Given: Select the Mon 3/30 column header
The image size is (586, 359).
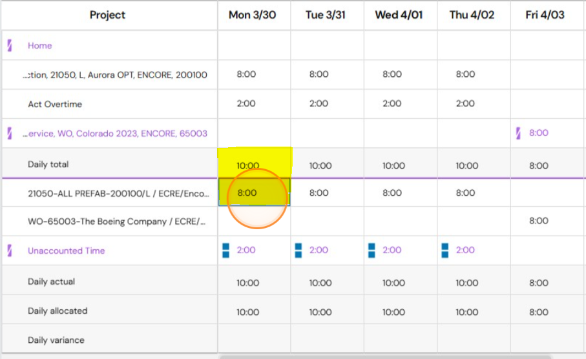Looking at the screenshot, I should click(252, 15).
